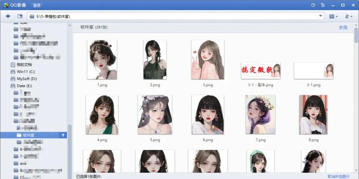Viewport: 359px width, 179px height.
Task: Click the file name label 3-1.png
Action: pos(313,85)
